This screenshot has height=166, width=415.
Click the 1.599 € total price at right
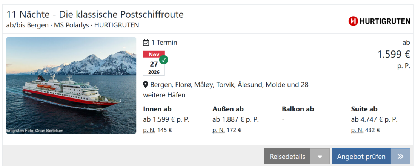[393, 55]
